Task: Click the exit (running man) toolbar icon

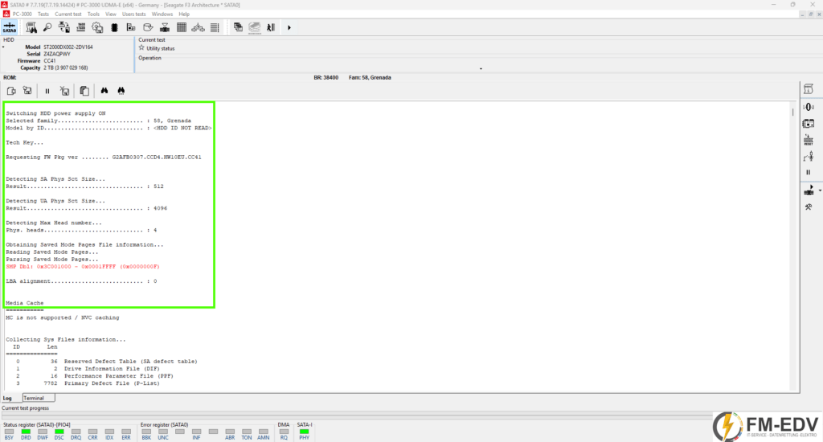Action: pyautogui.click(x=271, y=27)
